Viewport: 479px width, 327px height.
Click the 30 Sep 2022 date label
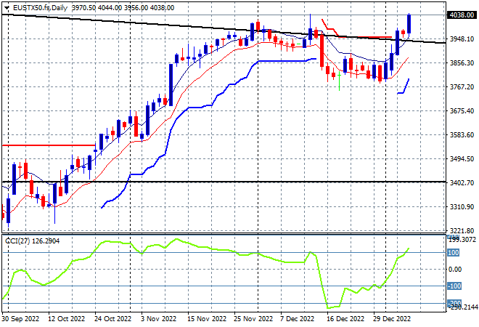coord(20,319)
